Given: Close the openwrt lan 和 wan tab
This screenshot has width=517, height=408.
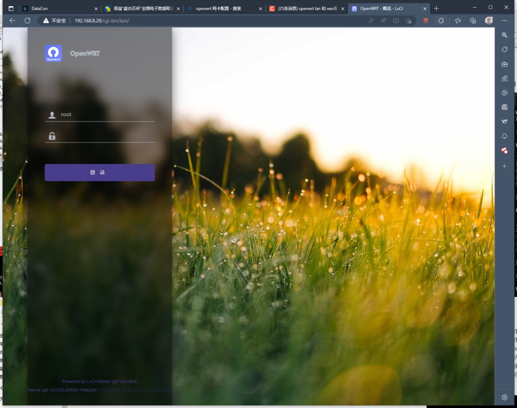Looking at the screenshot, I should (343, 9).
